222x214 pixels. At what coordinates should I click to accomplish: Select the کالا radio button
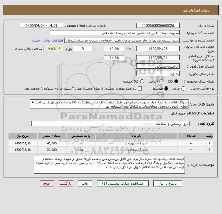[177, 81]
